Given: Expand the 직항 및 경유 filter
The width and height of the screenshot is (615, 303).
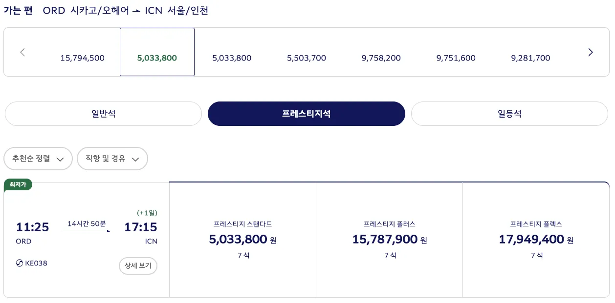Looking at the screenshot, I should pyautogui.click(x=112, y=159).
